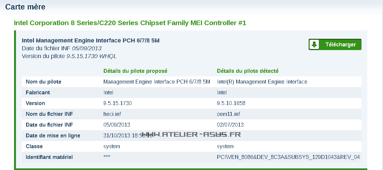Image resolution: width=383 pixels, height=170 pixels.
Task: Click the Intel Management Engine Interface PCH title
Action: 90,40
